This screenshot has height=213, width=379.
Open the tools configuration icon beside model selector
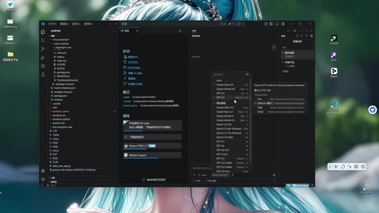click(x=233, y=175)
